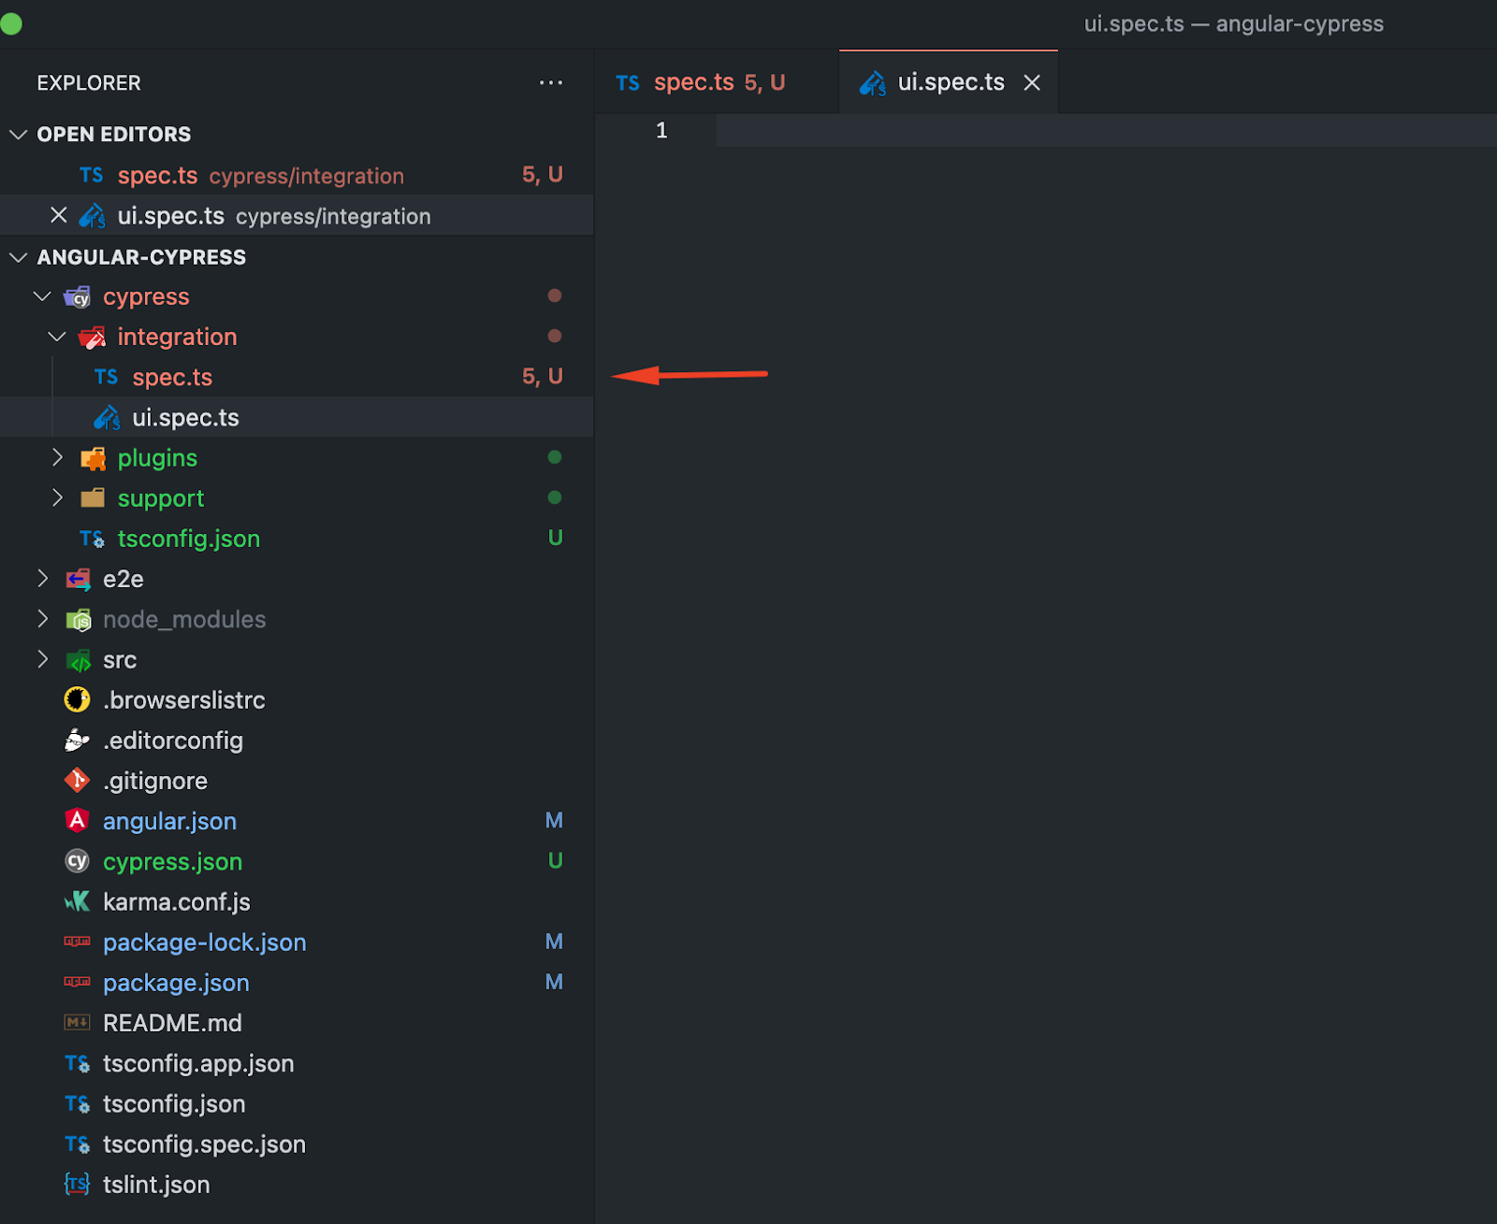This screenshot has width=1497, height=1224.
Task: Open tsconfig.json inside cypress folder
Action: click(x=297, y=539)
